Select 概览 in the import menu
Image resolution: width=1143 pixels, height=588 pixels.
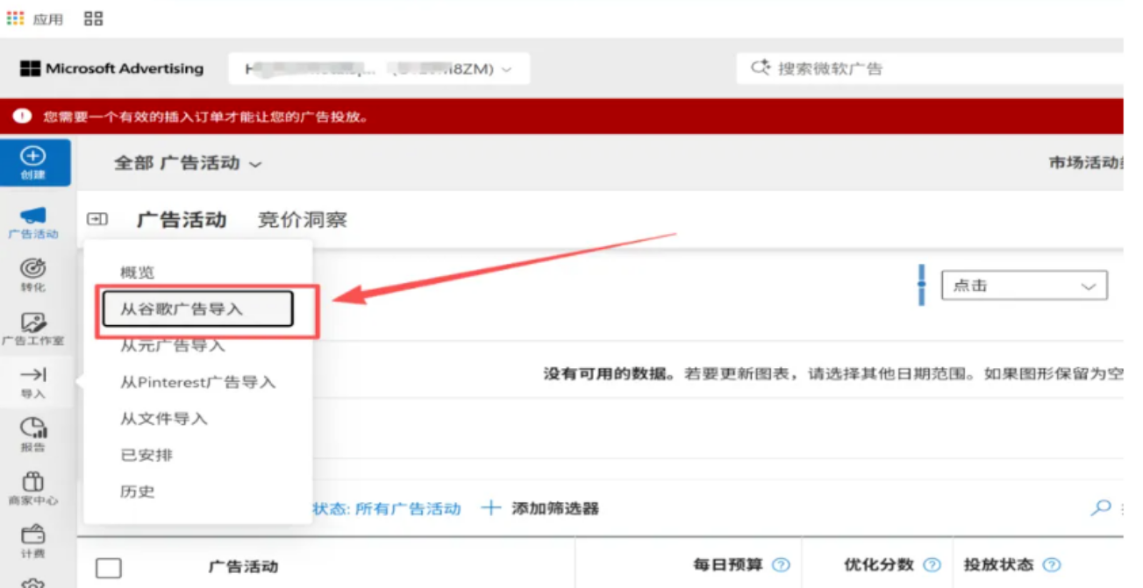138,273
